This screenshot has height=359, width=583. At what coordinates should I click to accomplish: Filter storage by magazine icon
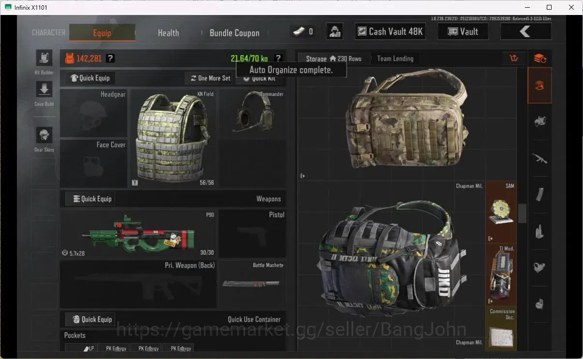click(x=539, y=194)
